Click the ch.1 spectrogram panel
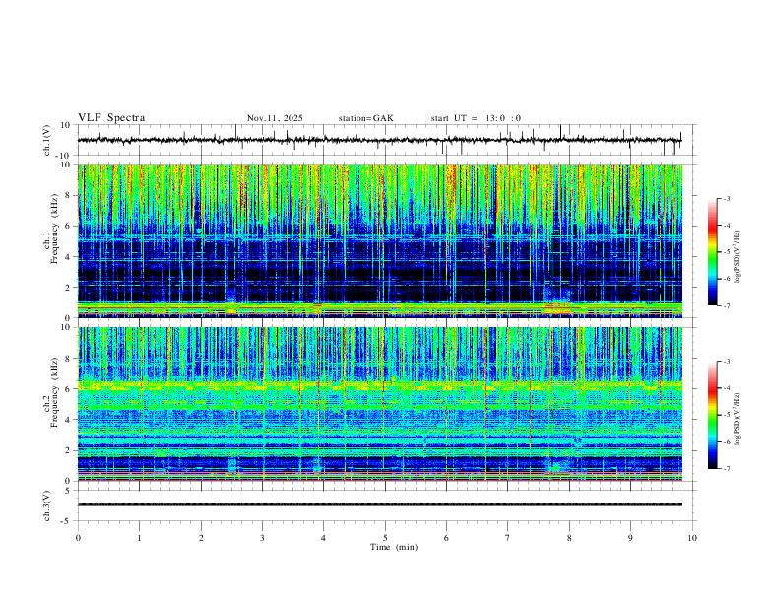 [379, 240]
